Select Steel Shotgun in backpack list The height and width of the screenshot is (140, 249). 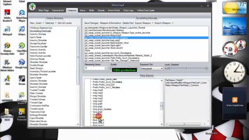coord(37,68)
